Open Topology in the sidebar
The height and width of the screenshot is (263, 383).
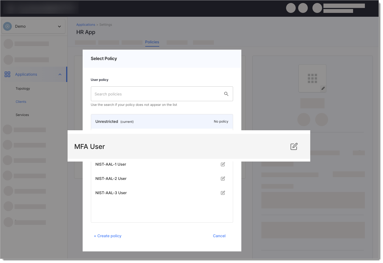coord(23,89)
